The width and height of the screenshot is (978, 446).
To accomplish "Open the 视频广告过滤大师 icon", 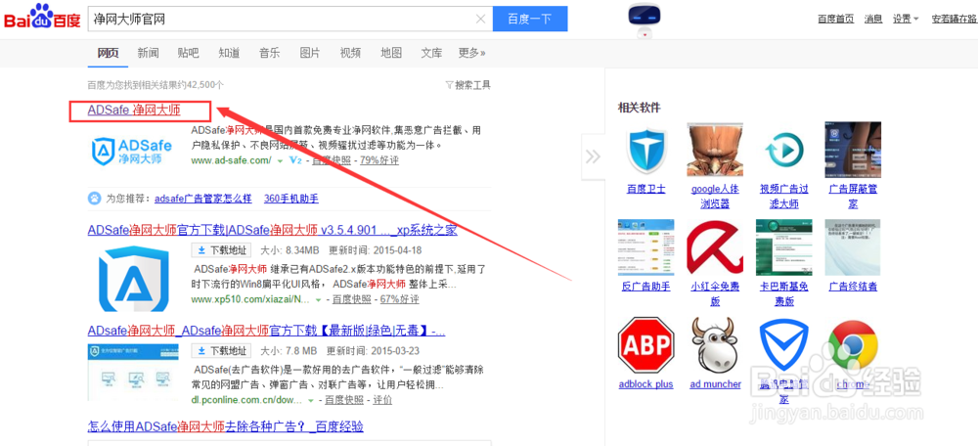I will (783, 151).
